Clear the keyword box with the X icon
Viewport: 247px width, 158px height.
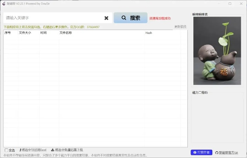click(107, 18)
